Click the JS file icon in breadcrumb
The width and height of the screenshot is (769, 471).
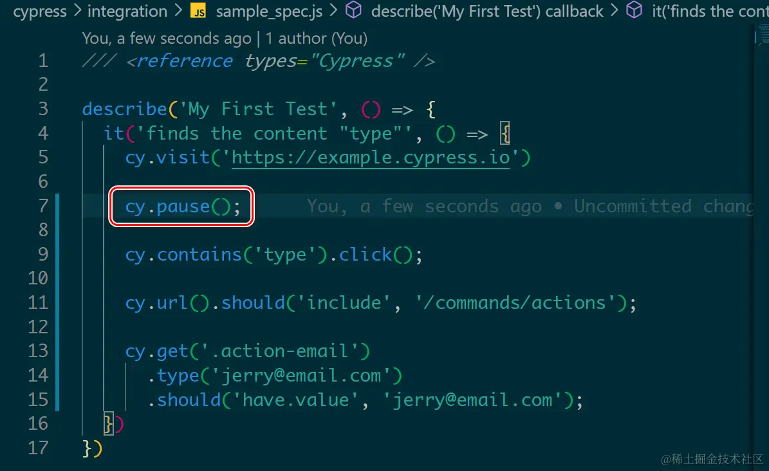click(x=198, y=11)
